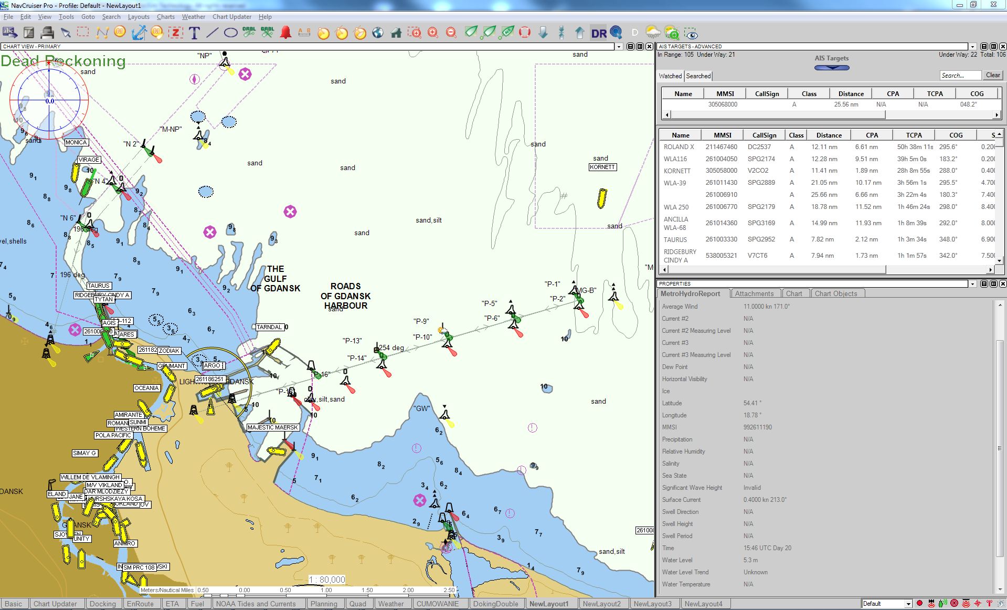Click the zoom in magnifier icon

click(433, 33)
